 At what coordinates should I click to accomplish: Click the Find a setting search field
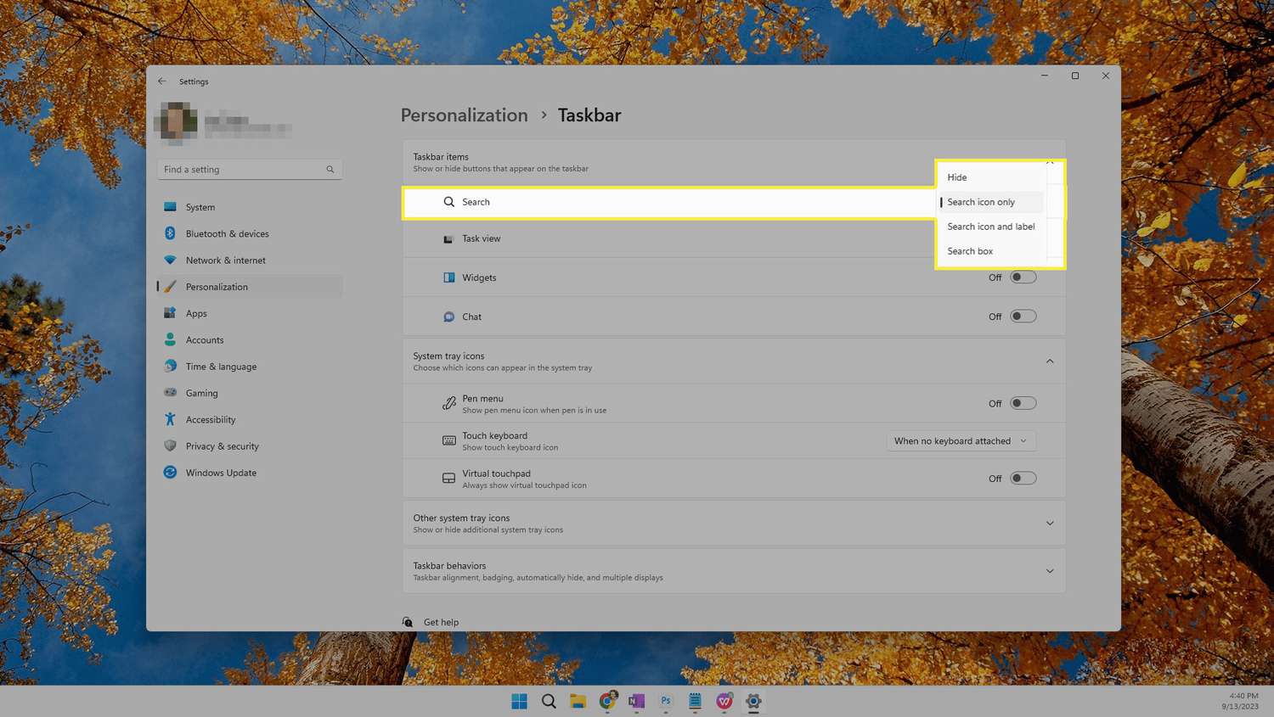tap(242, 170)
